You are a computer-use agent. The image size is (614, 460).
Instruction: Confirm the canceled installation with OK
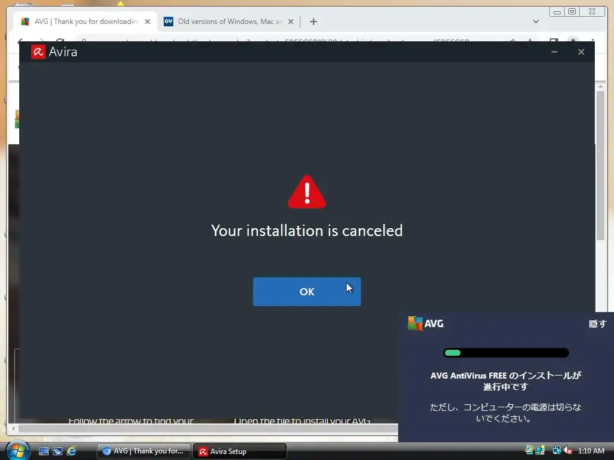pos(306,292)
